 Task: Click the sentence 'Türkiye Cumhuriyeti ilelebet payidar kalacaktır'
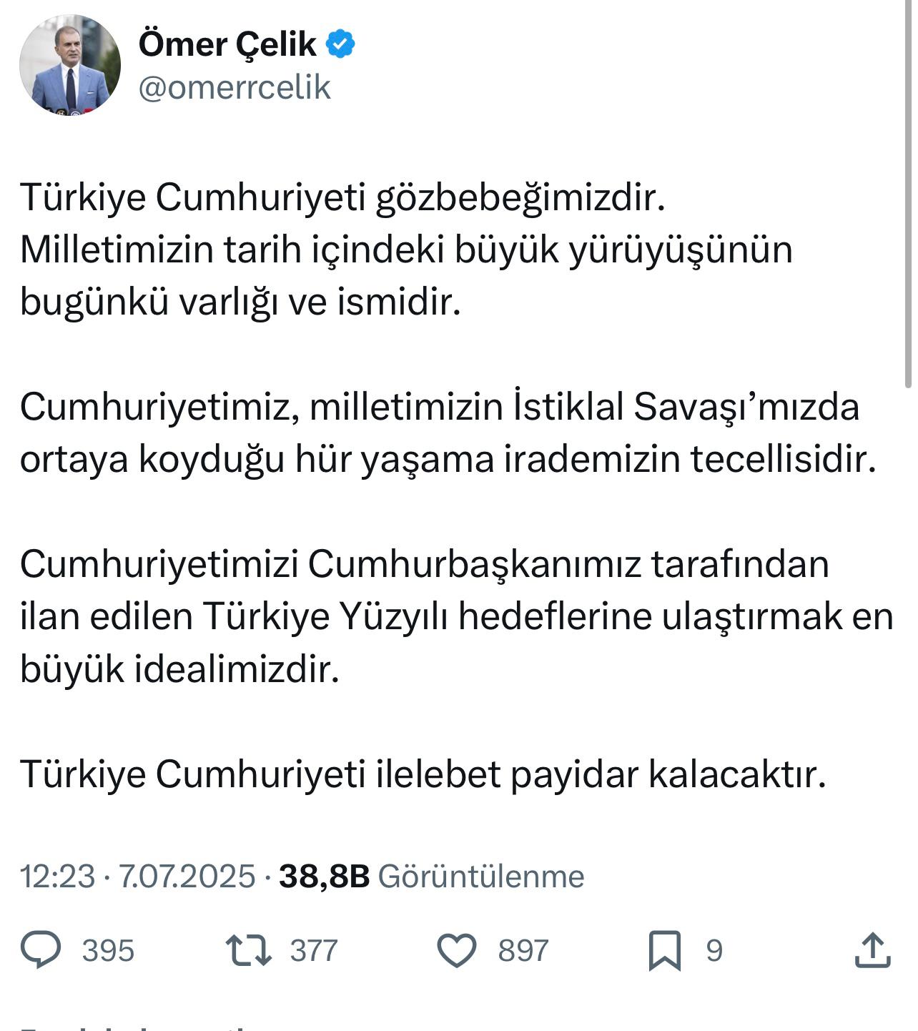pos(423,774)
